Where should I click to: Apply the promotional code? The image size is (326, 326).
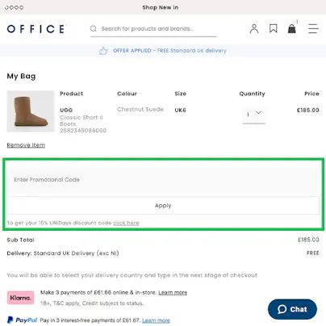163,206
